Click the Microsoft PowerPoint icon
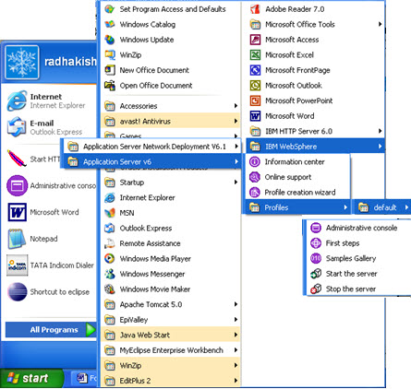Viewport: 411px width, 389px height. point(255,100)
